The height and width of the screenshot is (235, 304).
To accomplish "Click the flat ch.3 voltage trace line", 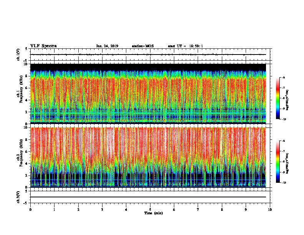I will pyautogui.click(x=148, y=197).
